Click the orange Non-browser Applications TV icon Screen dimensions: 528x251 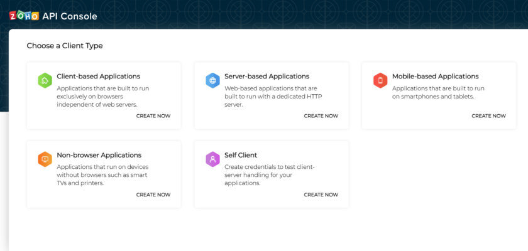tap(45, 159)
